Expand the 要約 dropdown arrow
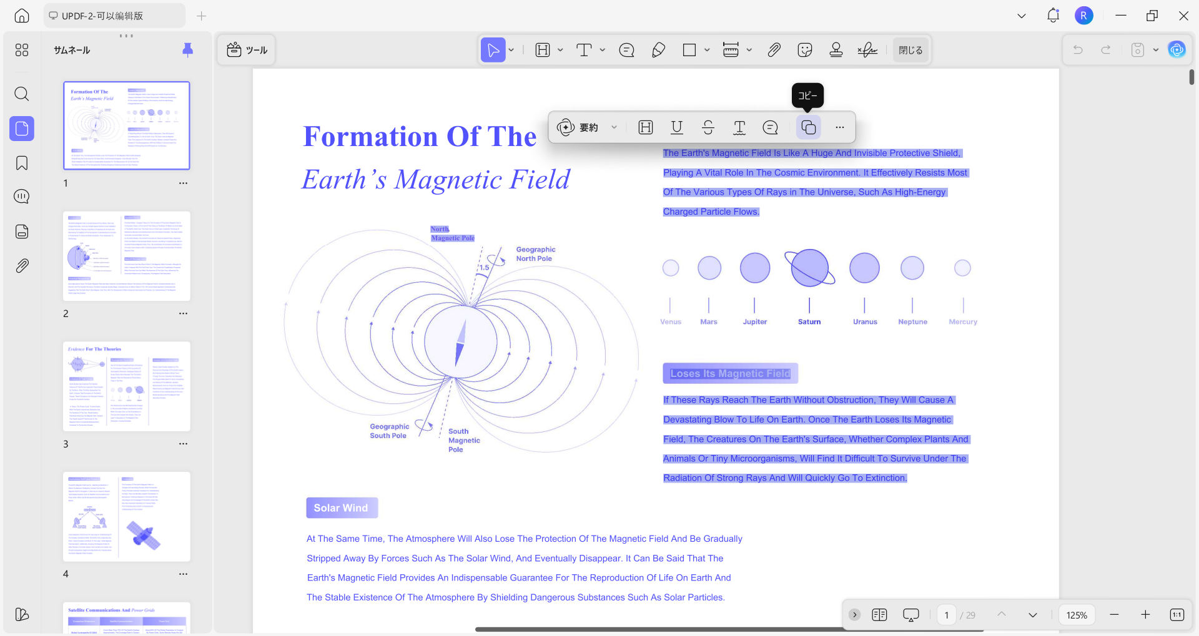 614,127
